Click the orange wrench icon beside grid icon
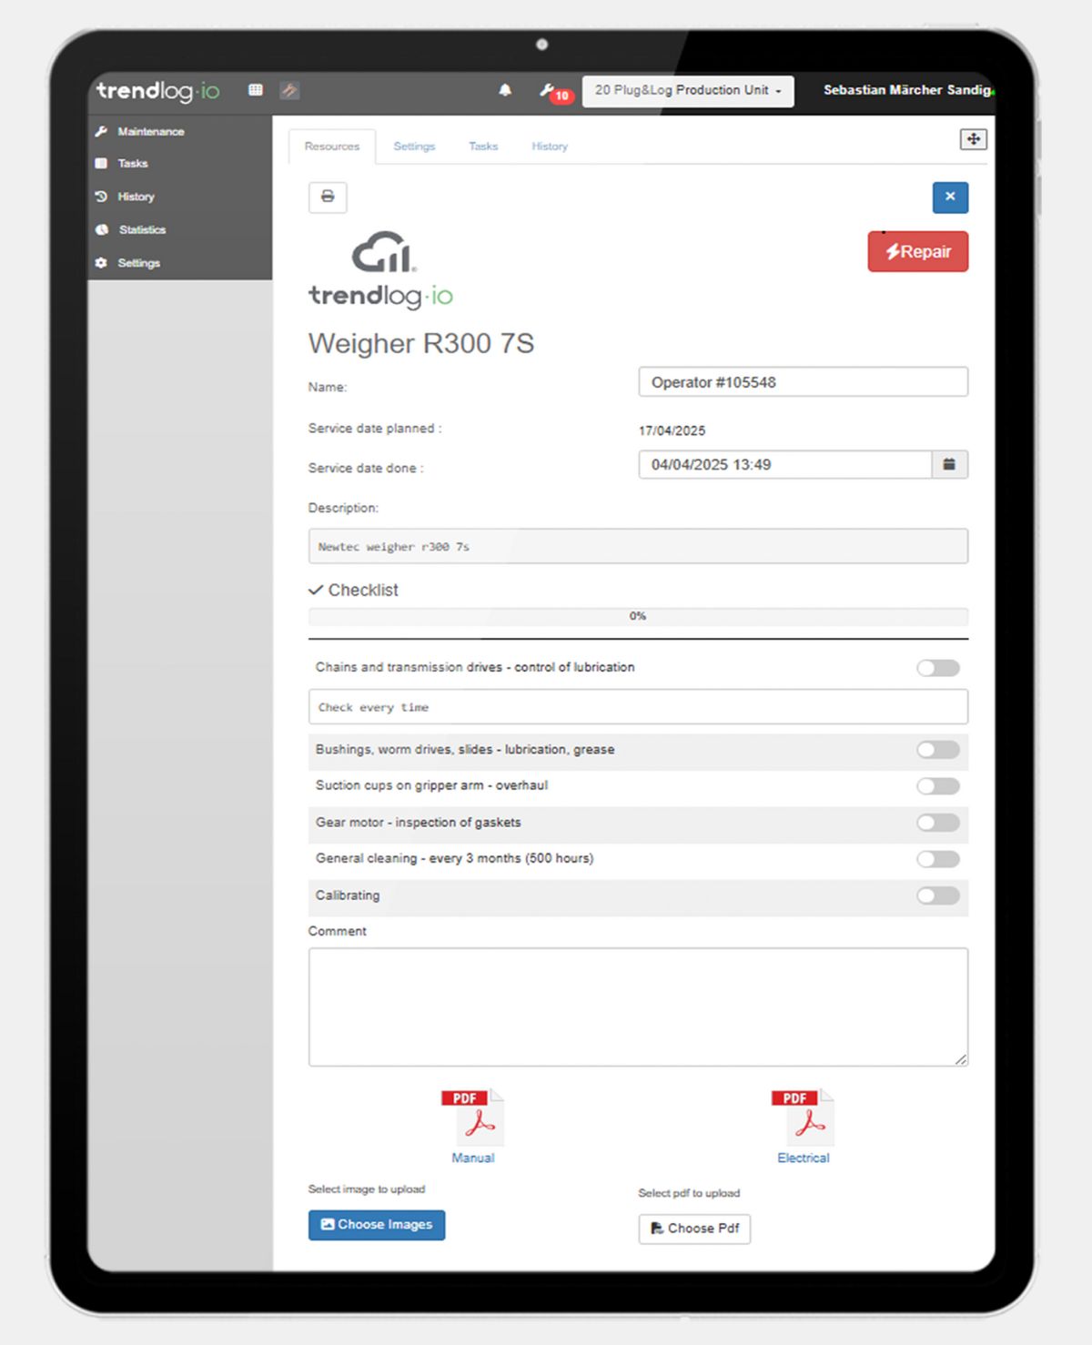This screenshot has height=1345, width=1092. click(x=289, y=90)
